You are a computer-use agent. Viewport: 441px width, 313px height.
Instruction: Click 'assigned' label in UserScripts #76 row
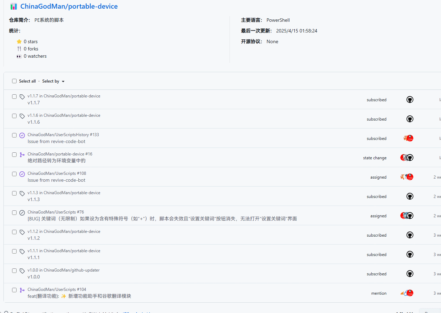[379, 216]
